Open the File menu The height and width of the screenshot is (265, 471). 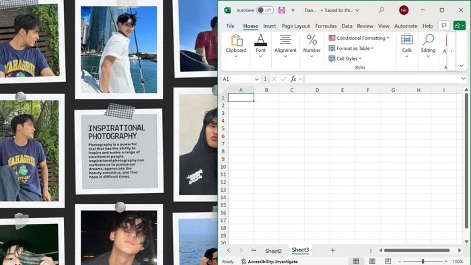click(230, 26)
